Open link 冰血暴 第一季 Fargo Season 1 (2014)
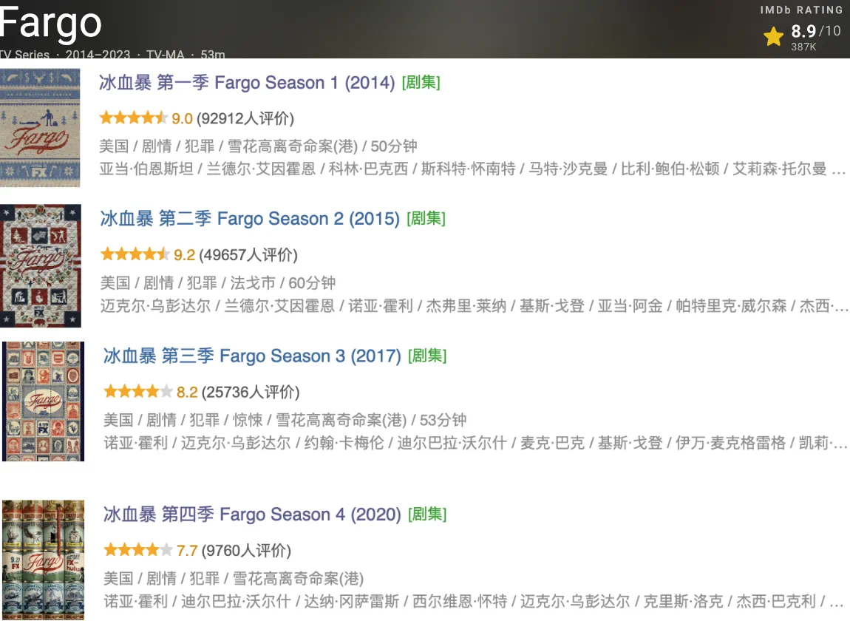850x621 pixels. (247, 83)
